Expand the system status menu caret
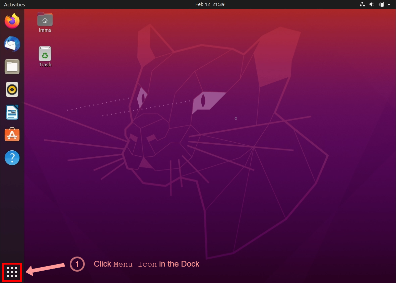Screen dimensions: 396x284 [x=390, y=4]
